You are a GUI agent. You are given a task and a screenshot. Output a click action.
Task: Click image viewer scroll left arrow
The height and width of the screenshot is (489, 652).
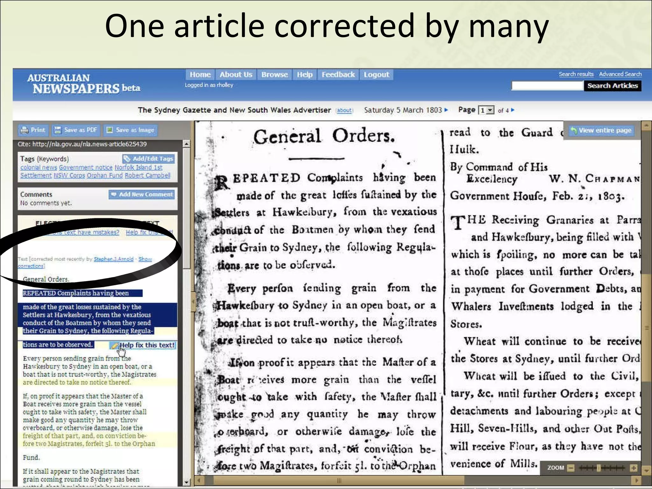pos(199,480)
